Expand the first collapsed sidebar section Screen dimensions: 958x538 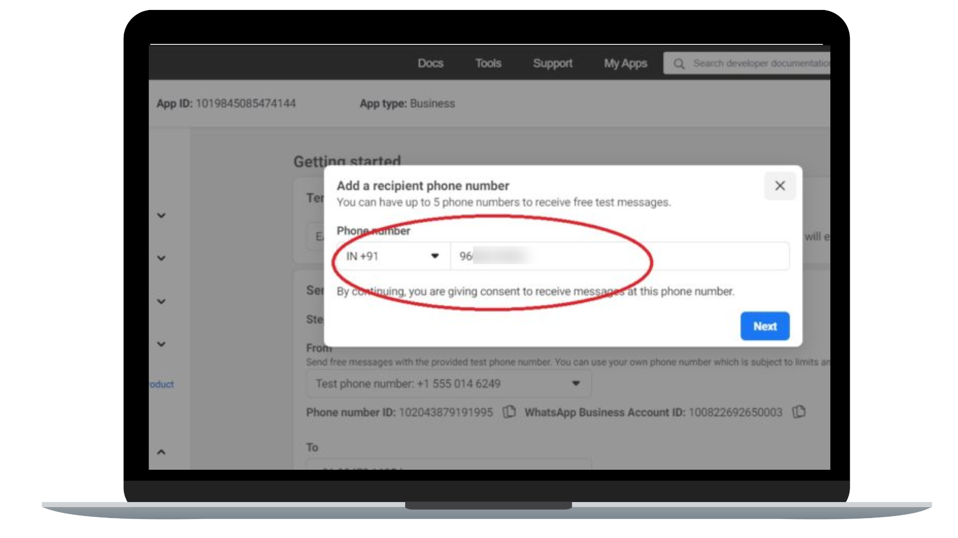(x=160, y=215)
